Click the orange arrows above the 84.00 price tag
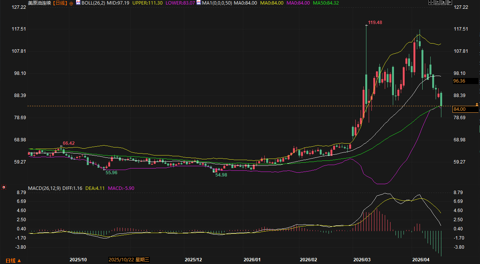 477,104
